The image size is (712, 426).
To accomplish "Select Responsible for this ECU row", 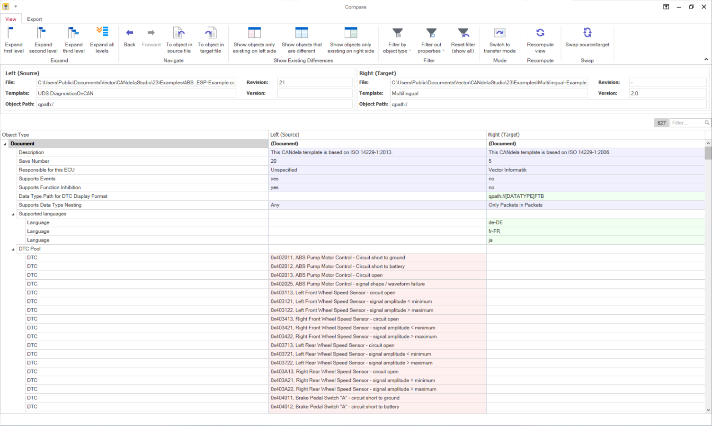I will [352, 170].
